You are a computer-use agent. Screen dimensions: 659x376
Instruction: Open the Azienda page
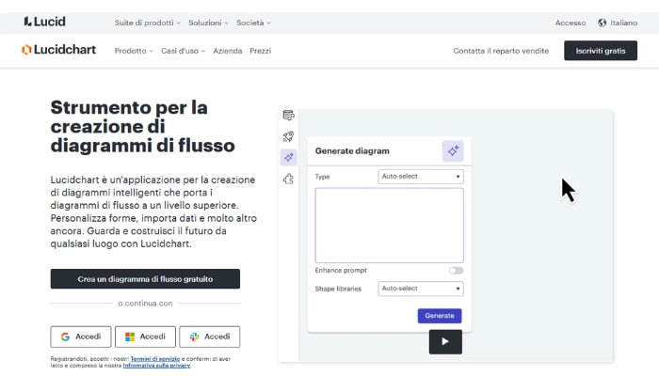(x=228, y=51)
